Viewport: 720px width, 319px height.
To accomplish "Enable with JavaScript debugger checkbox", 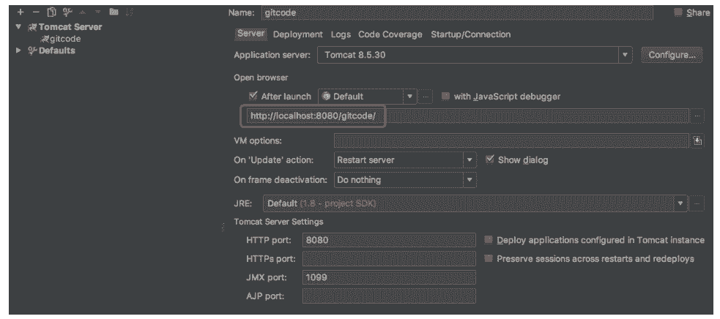I will tap(446, 96).
